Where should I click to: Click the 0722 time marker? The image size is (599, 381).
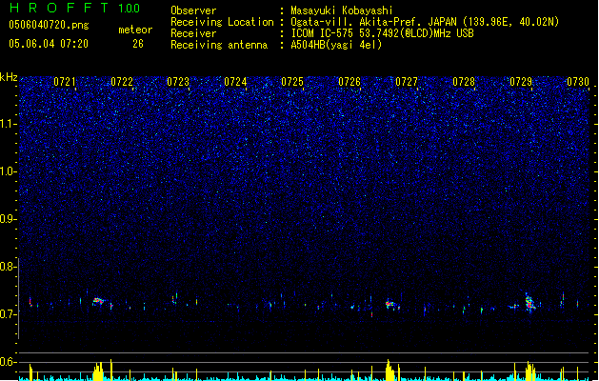122,82
